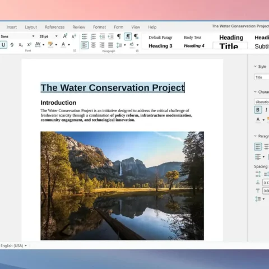Apply Strikethrough formatting

coord(12,45)
